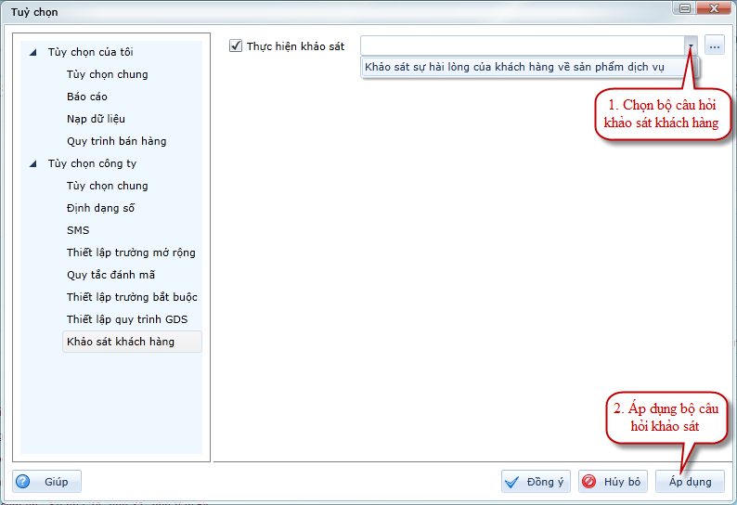Uncheck the Thực hiện khảo sát checkbox
Viewport: 737px width, 505px height.
[x=236, y=45]
